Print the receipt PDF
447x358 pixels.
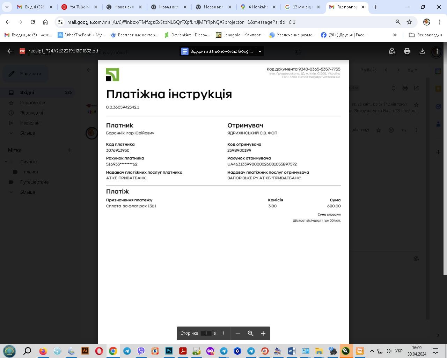pos(407,51)
